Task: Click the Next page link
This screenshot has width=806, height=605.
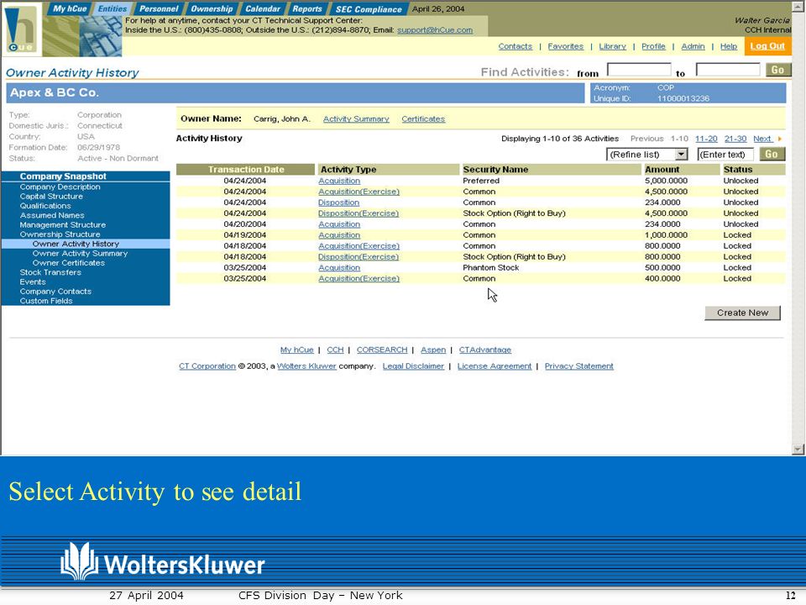Action: [763, 139]
